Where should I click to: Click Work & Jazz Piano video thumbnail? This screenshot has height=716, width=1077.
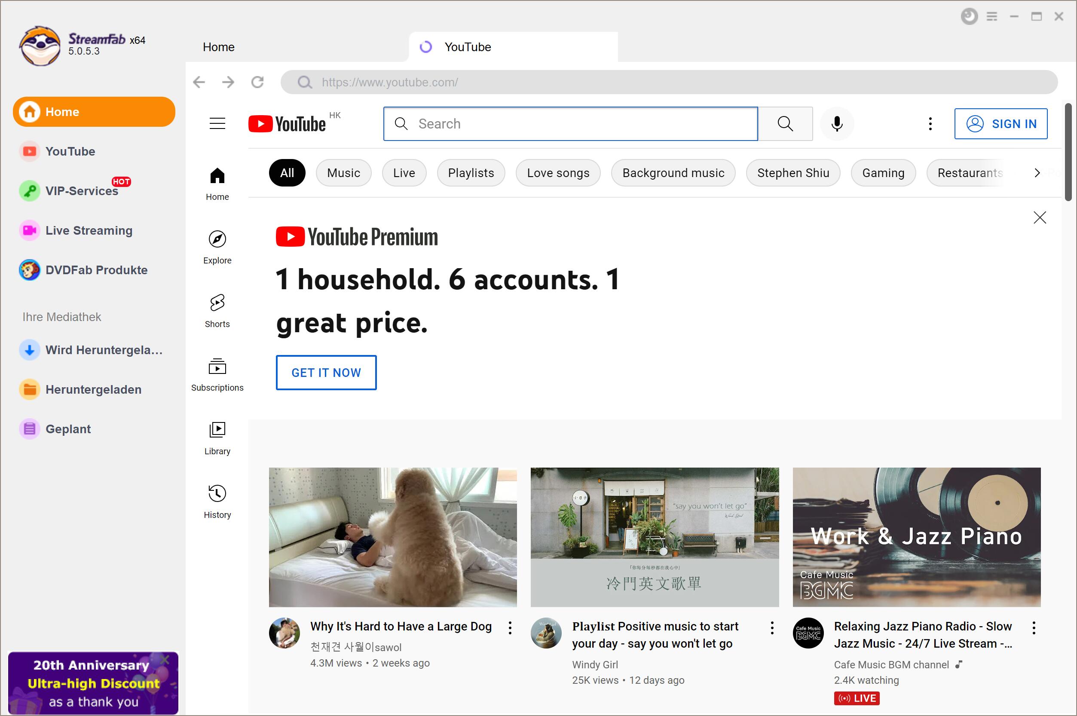916,536
